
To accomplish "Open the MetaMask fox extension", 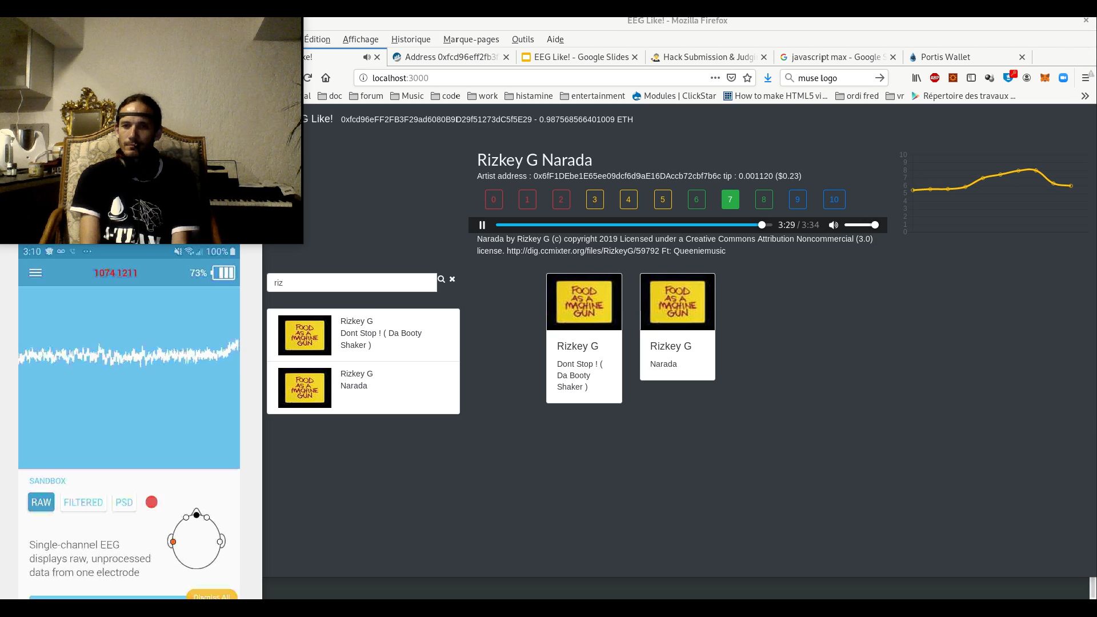I will coord(1045,78).
